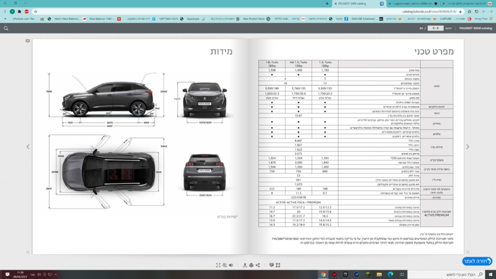Switch to the Peugeot Israel 3008 tab
Image resolution: width=496 pixels, height=279 pixels.
pyautogui.click(x=413, y=4)
